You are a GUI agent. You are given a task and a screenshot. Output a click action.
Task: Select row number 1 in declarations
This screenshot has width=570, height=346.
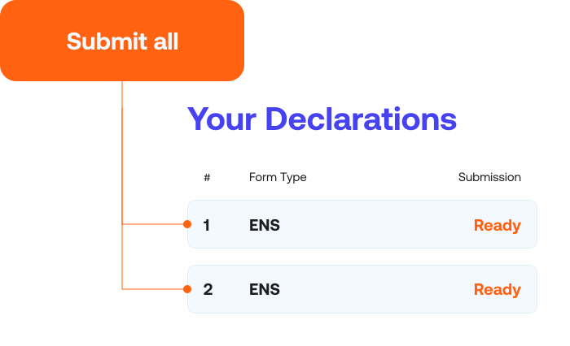click(207, 225)
